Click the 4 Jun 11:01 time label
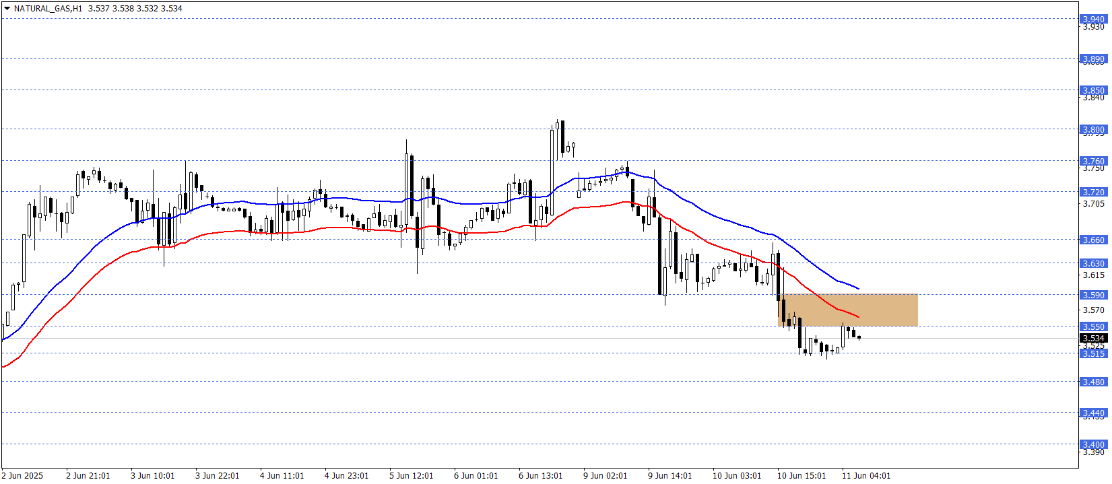1112x484 pixels. (x=282, y=476)
